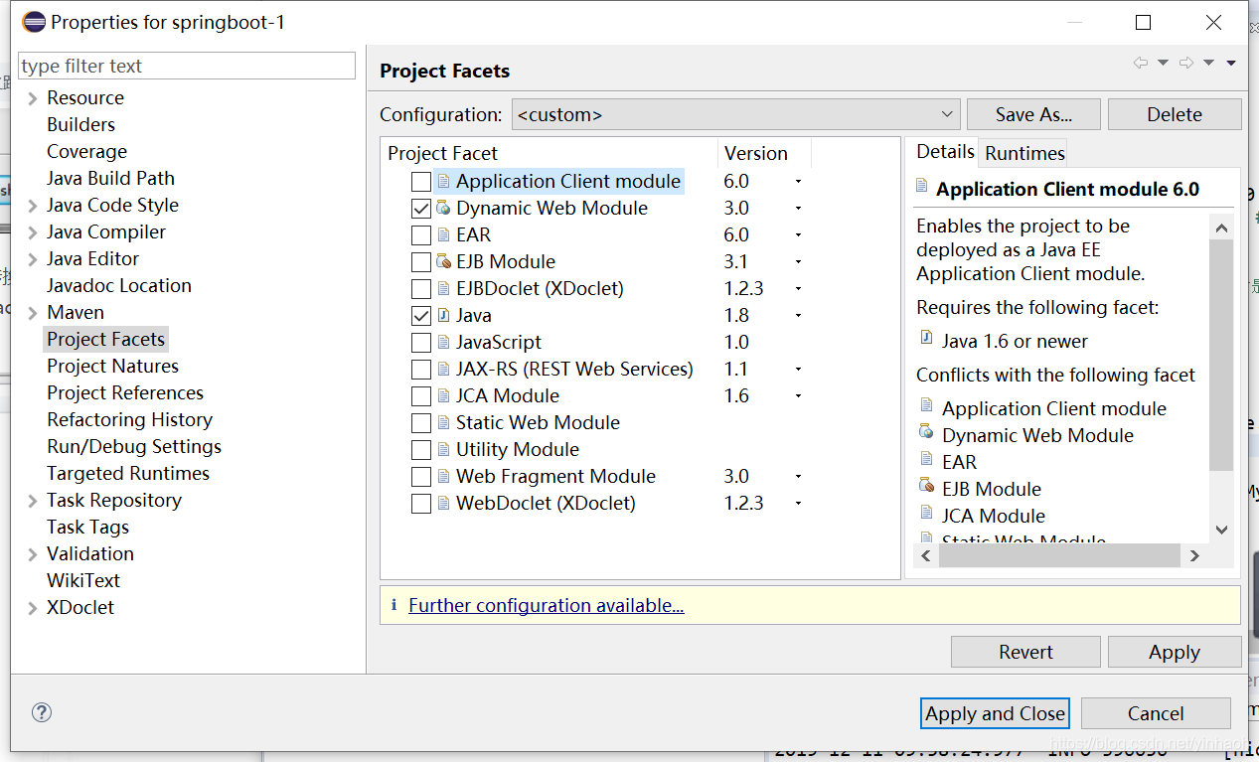Click the Java 1.6 or newer requirement icon

[926, 338]
